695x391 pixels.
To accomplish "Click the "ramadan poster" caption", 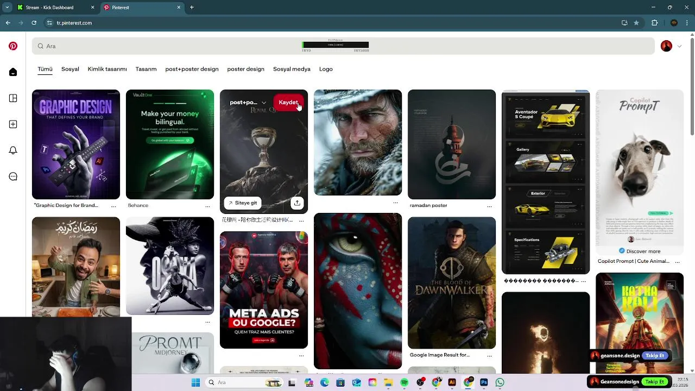I will pos(428,205).
